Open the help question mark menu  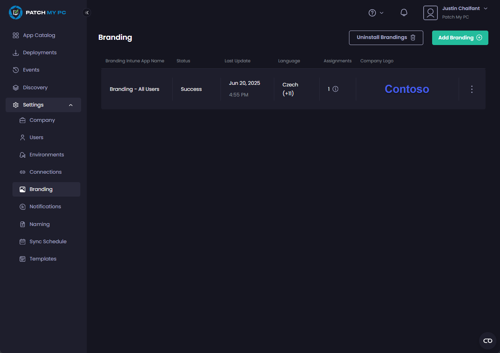(x=373, y=13)
